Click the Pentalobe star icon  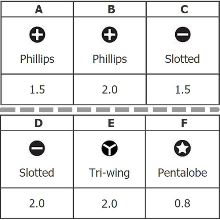click(182, 148)
